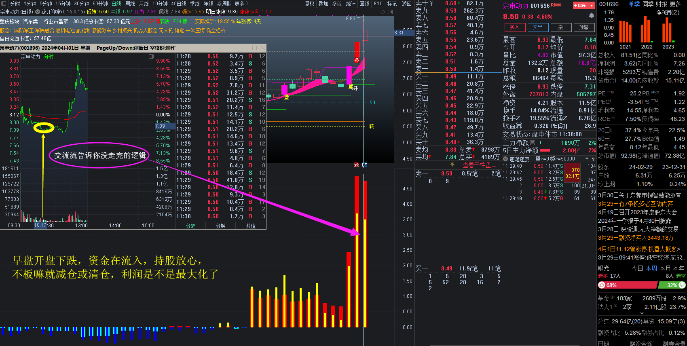
Task: Open the list icon next to 主力净额
Action: [x=532, y=143]
